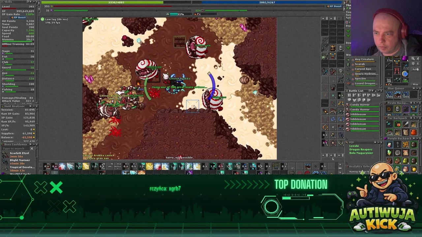Click the brown hat in Pirate Backpack
The image size is (422, 237).
(x=389, y=109)
